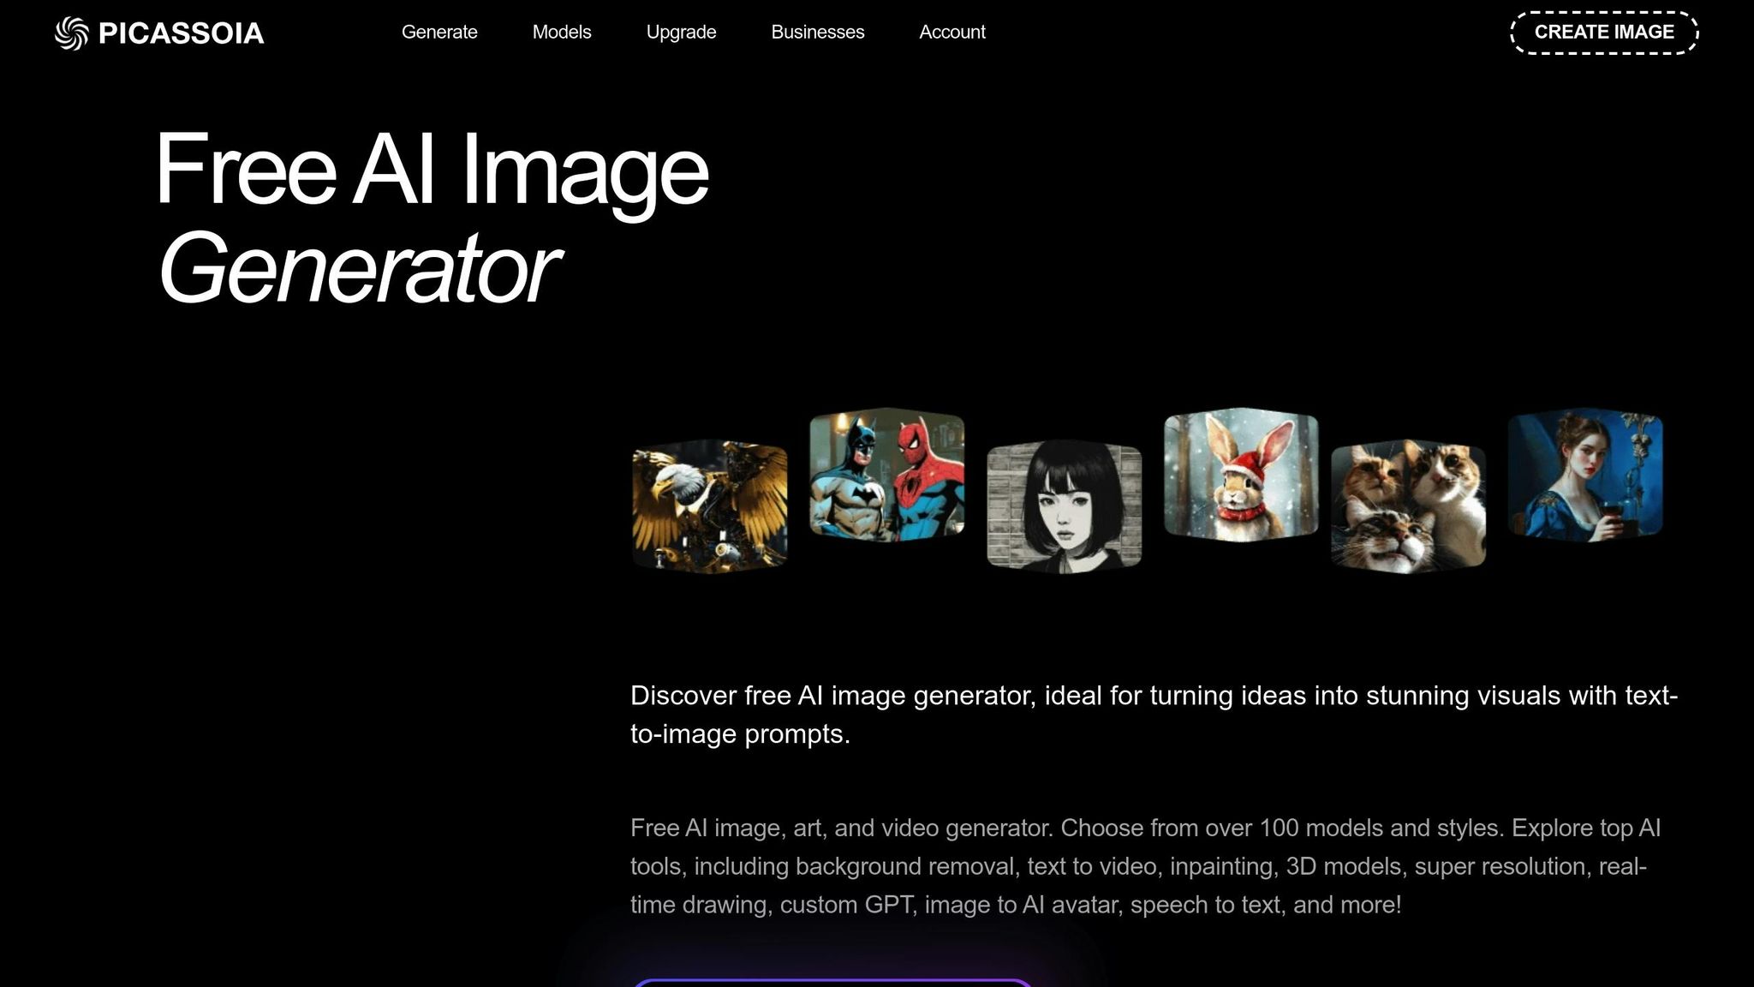
Task: Click the Picassoia swirl logo icon
Action: point(71,33)
